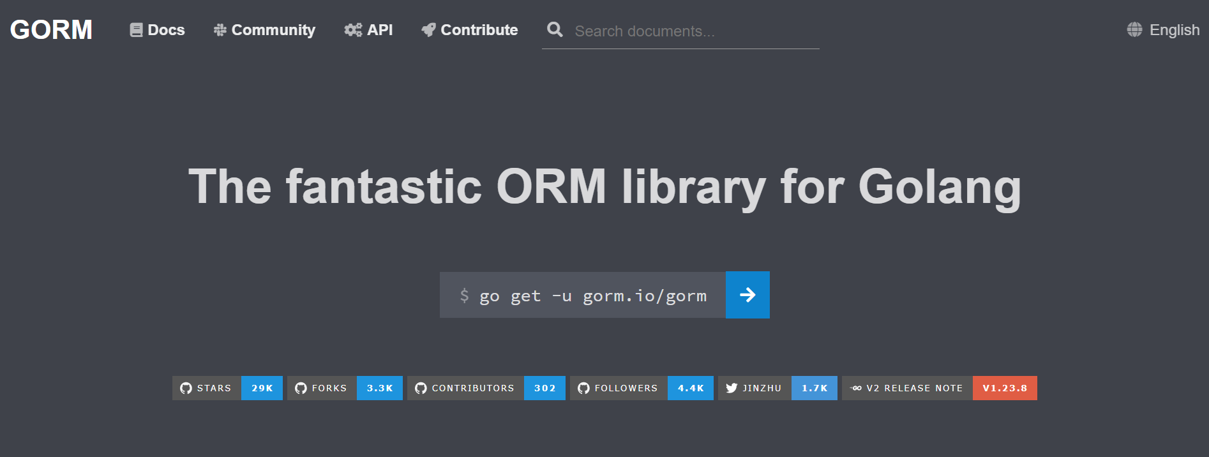Open the GitHub Stars badge
This screenshot has width=1209, height=457.
click(x=227, y=388)
